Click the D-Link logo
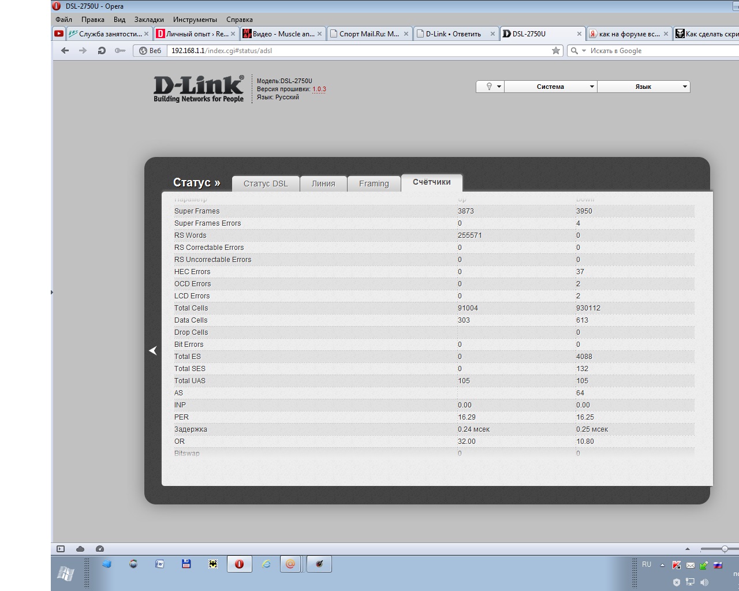The height and width of the screenshot is (591, 739). click(199, 89)
